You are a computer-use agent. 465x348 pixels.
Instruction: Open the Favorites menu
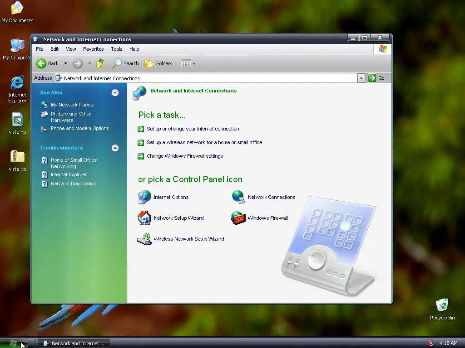pyautogui.click(x=94, y=49)
